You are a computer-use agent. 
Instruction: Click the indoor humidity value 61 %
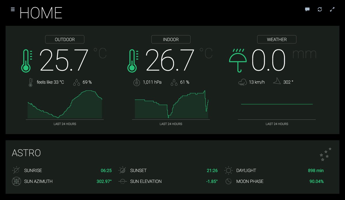pos(185,82)
